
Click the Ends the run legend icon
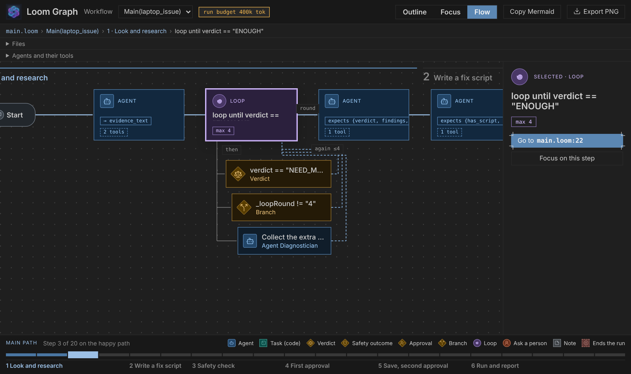pyautogui.click(x=586, y=343)
